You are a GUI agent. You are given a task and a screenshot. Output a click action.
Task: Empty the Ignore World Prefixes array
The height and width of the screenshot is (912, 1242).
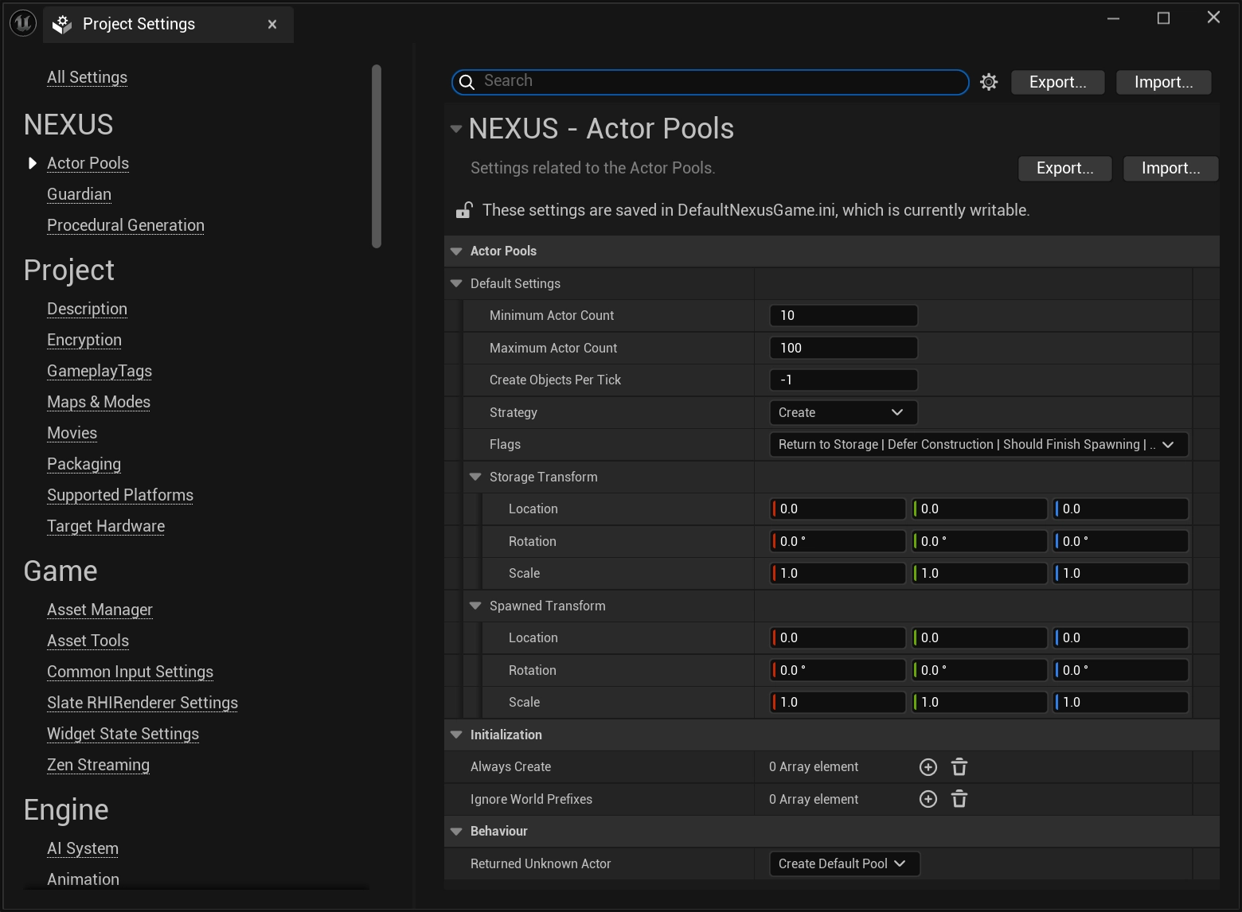[959, 799]
